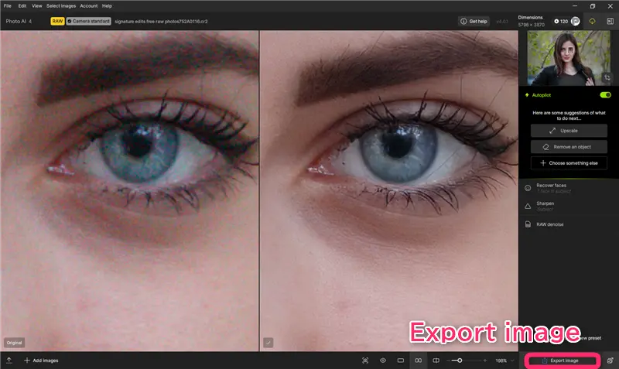Open the Help menu
The width and height of the screenshot is (619, 369).
point(107,6)
